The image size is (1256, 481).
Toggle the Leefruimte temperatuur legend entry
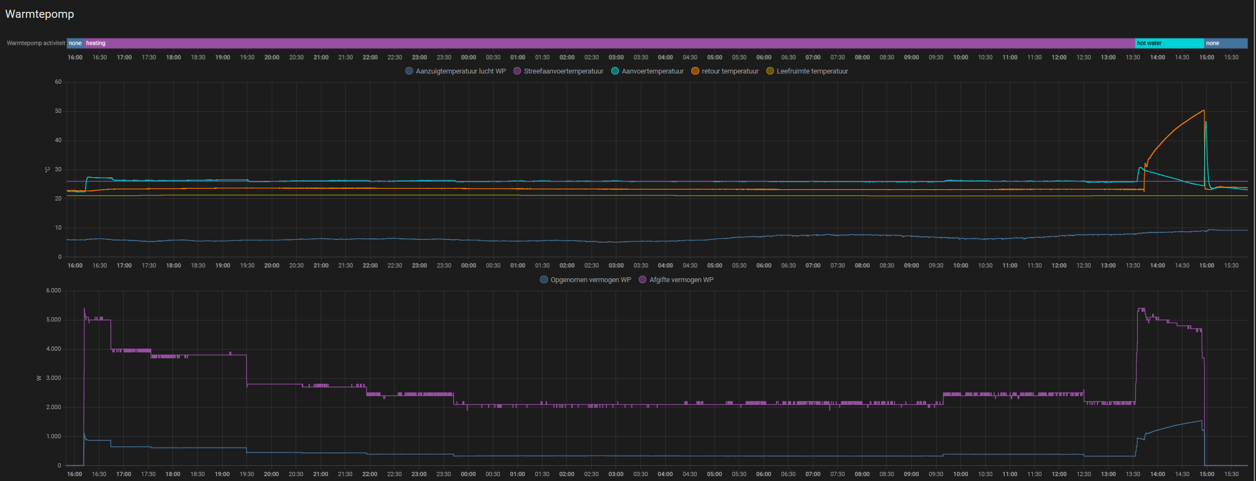click(x=807, y=71)
